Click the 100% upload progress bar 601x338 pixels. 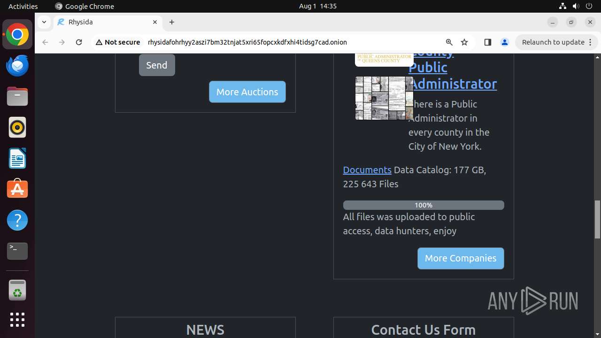pyautogui.click(x=424, y=205)
